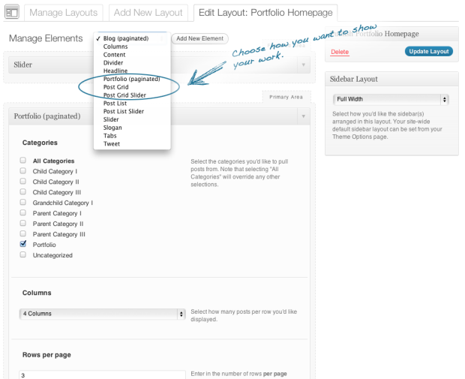
Task: Click the Delete layout link
Action: (340, 52)
